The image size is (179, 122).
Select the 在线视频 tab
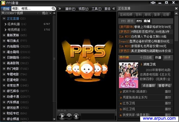click(x=126, y=15)
